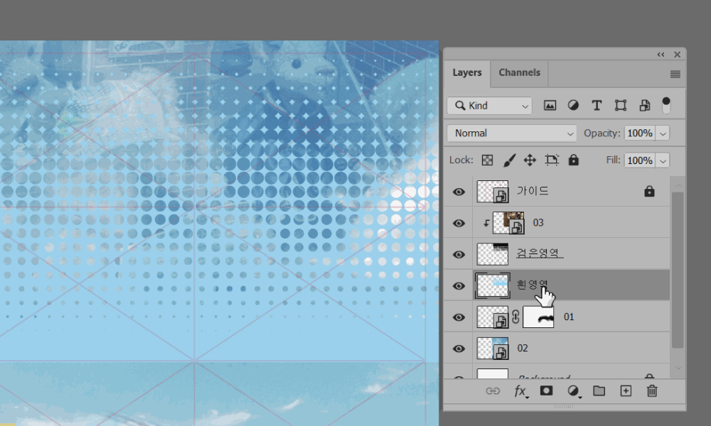Select the 01 layer name
Image resolution: width=711 pixels, height=426 pixels.
tap(569, 317)
